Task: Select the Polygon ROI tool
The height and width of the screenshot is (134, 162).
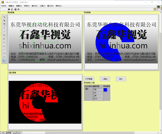Action: (4, 46)
